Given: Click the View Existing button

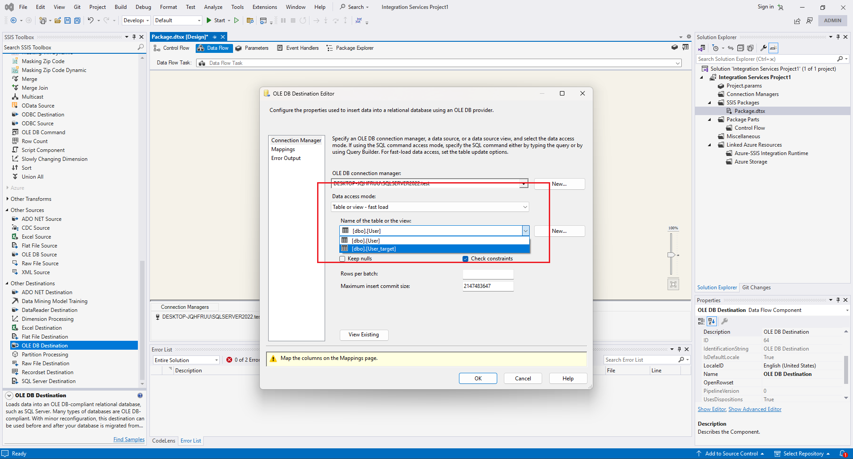Looking at the screenshot, I should coord(364,335).
